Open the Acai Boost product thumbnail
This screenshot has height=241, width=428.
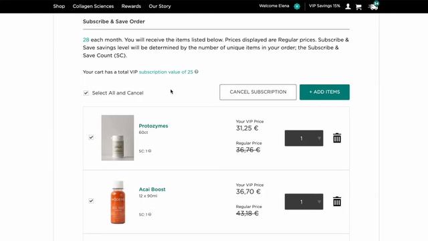click(118, 202)
